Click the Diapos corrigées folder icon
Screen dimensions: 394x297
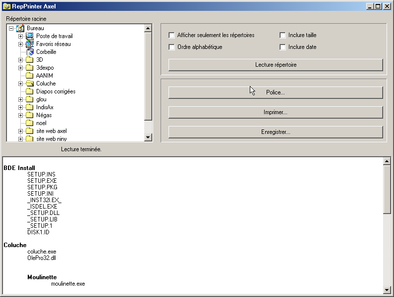tap(30, 91)
